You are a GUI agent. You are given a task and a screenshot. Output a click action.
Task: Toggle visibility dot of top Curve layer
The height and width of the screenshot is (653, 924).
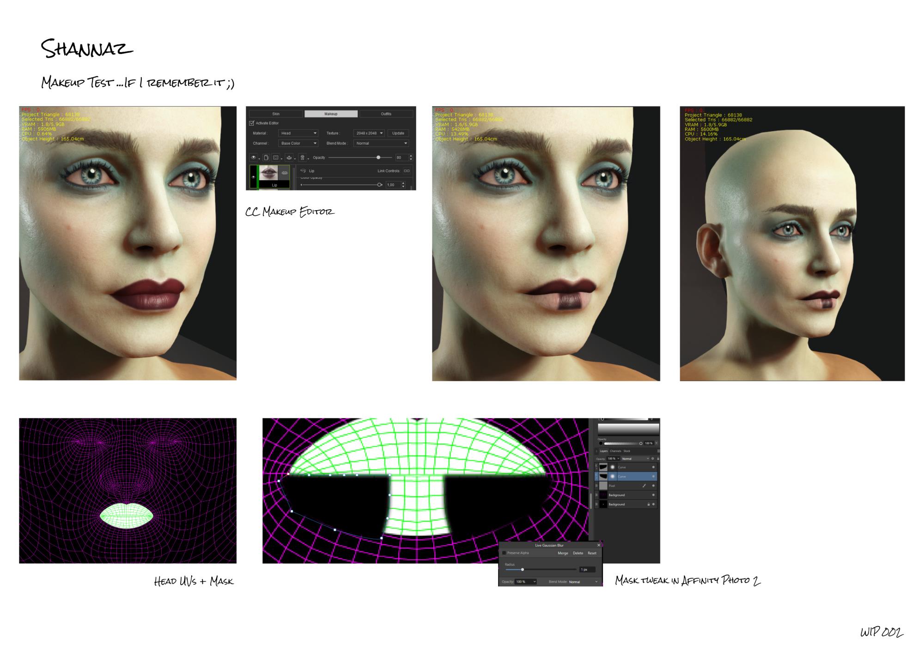653,467
